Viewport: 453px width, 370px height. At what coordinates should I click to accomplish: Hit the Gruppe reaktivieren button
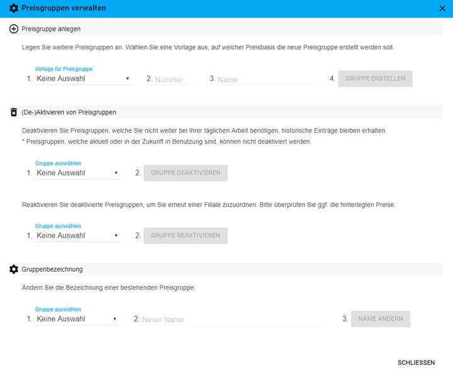point(186,236)
